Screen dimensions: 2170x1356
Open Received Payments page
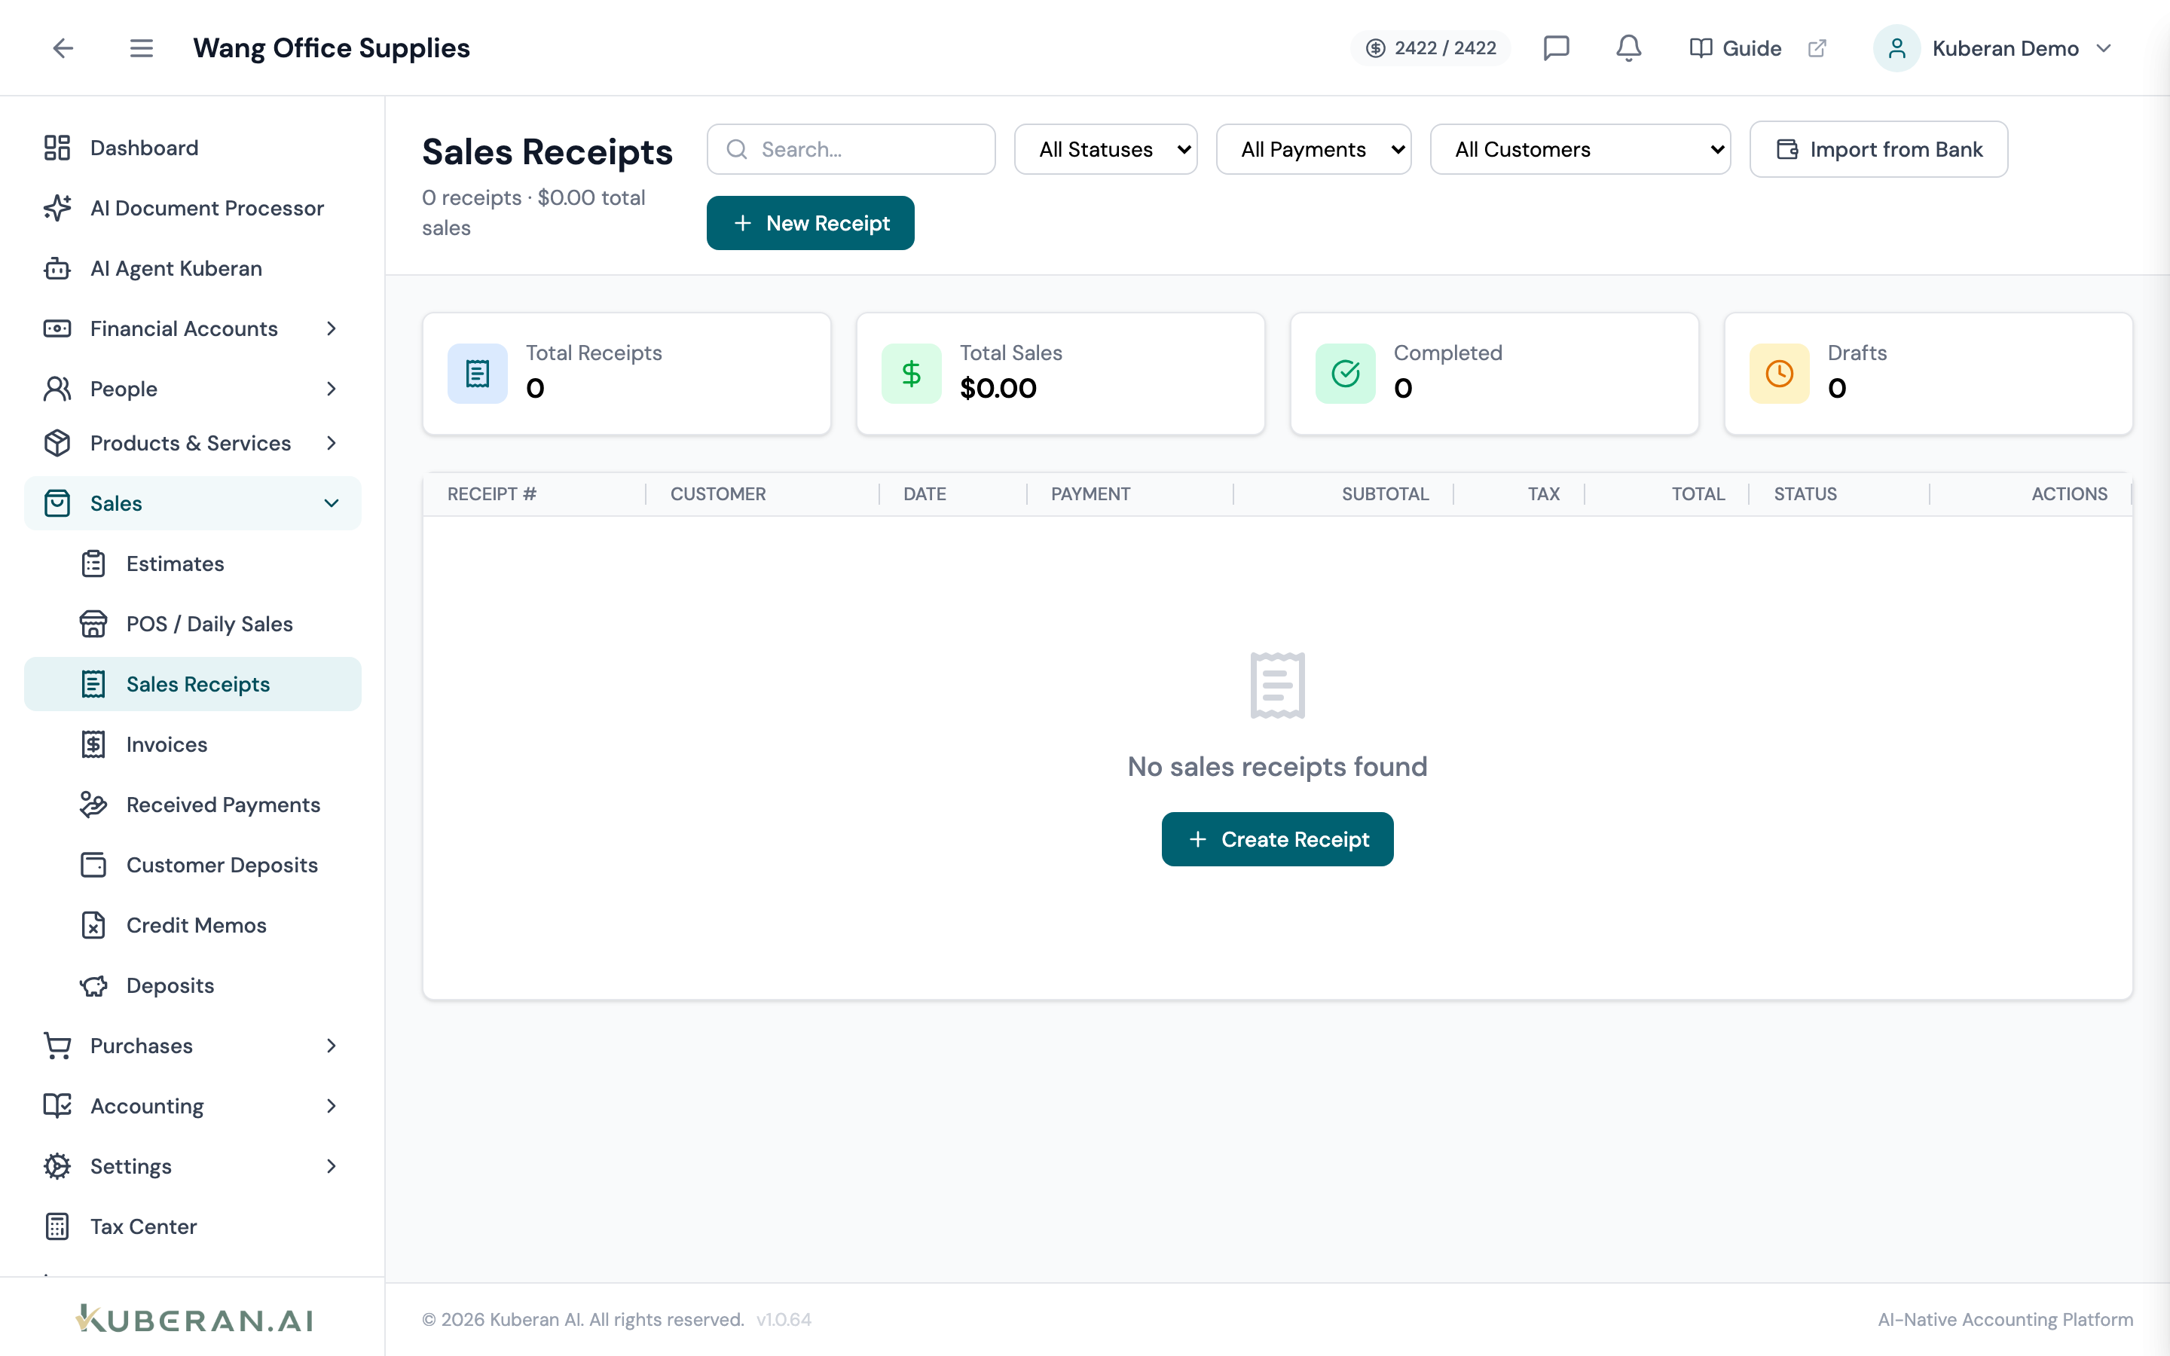[x=193, y=805]
